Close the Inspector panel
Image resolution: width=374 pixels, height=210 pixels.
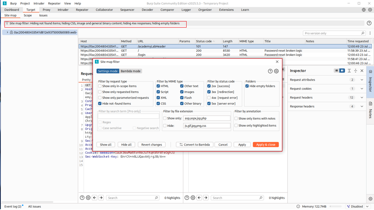click(x=362, y=71)
